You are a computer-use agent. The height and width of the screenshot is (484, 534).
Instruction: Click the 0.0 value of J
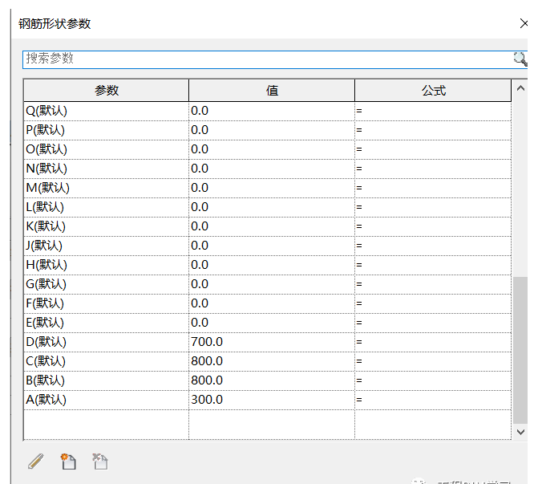[x=272, y=246]
